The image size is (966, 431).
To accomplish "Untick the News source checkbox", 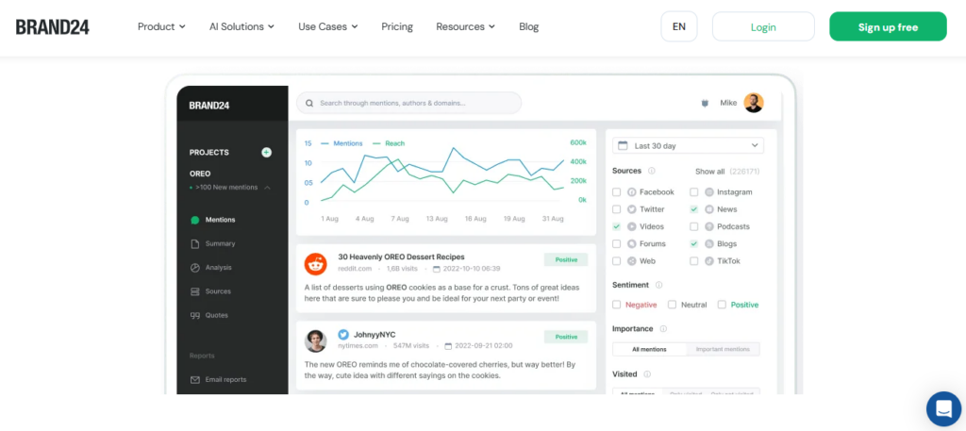I will tap(693, 209).
